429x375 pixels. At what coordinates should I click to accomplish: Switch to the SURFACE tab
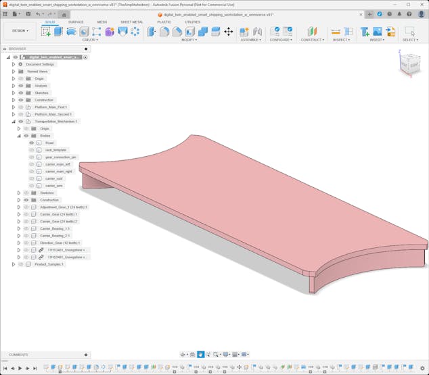[76, 22]
